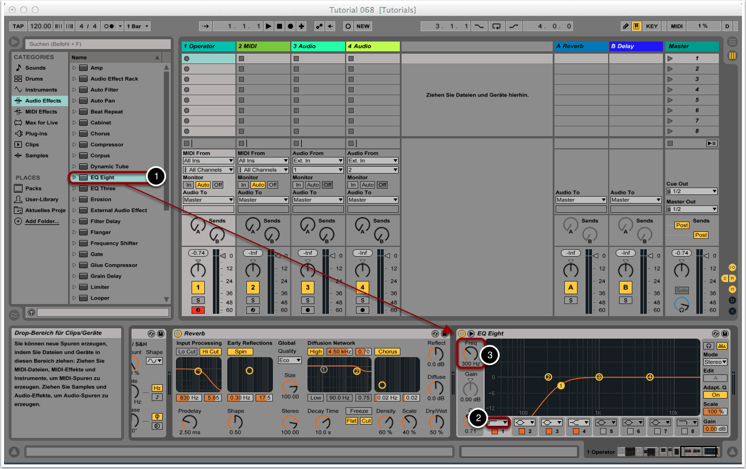Arm track 1 Operator for recording
The image size is (746, 469).
click(x=198, y=310)
